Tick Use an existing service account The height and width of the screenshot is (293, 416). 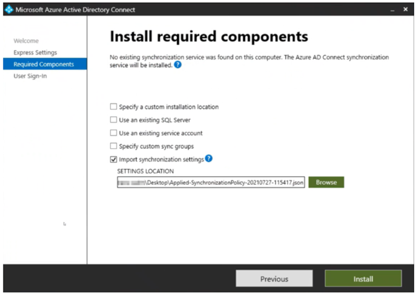pyautogui.click(x=114, y=133)
